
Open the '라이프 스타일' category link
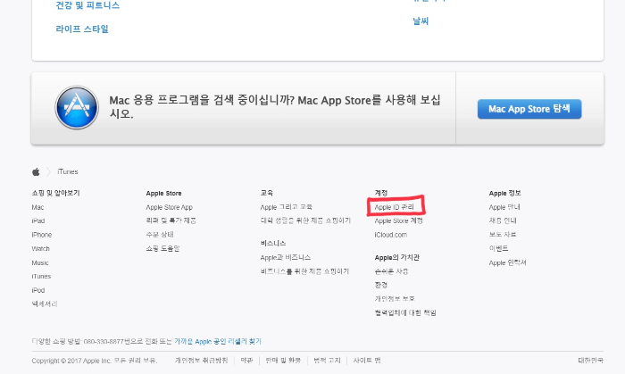tap(82, 29)
